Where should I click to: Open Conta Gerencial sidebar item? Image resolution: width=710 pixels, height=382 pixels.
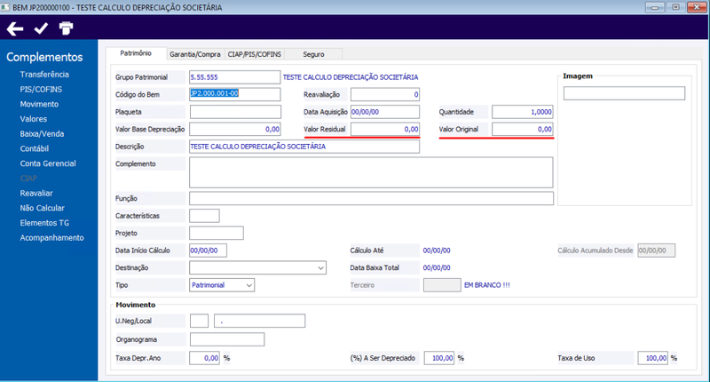pyautogui.click(x=48, y=163)
